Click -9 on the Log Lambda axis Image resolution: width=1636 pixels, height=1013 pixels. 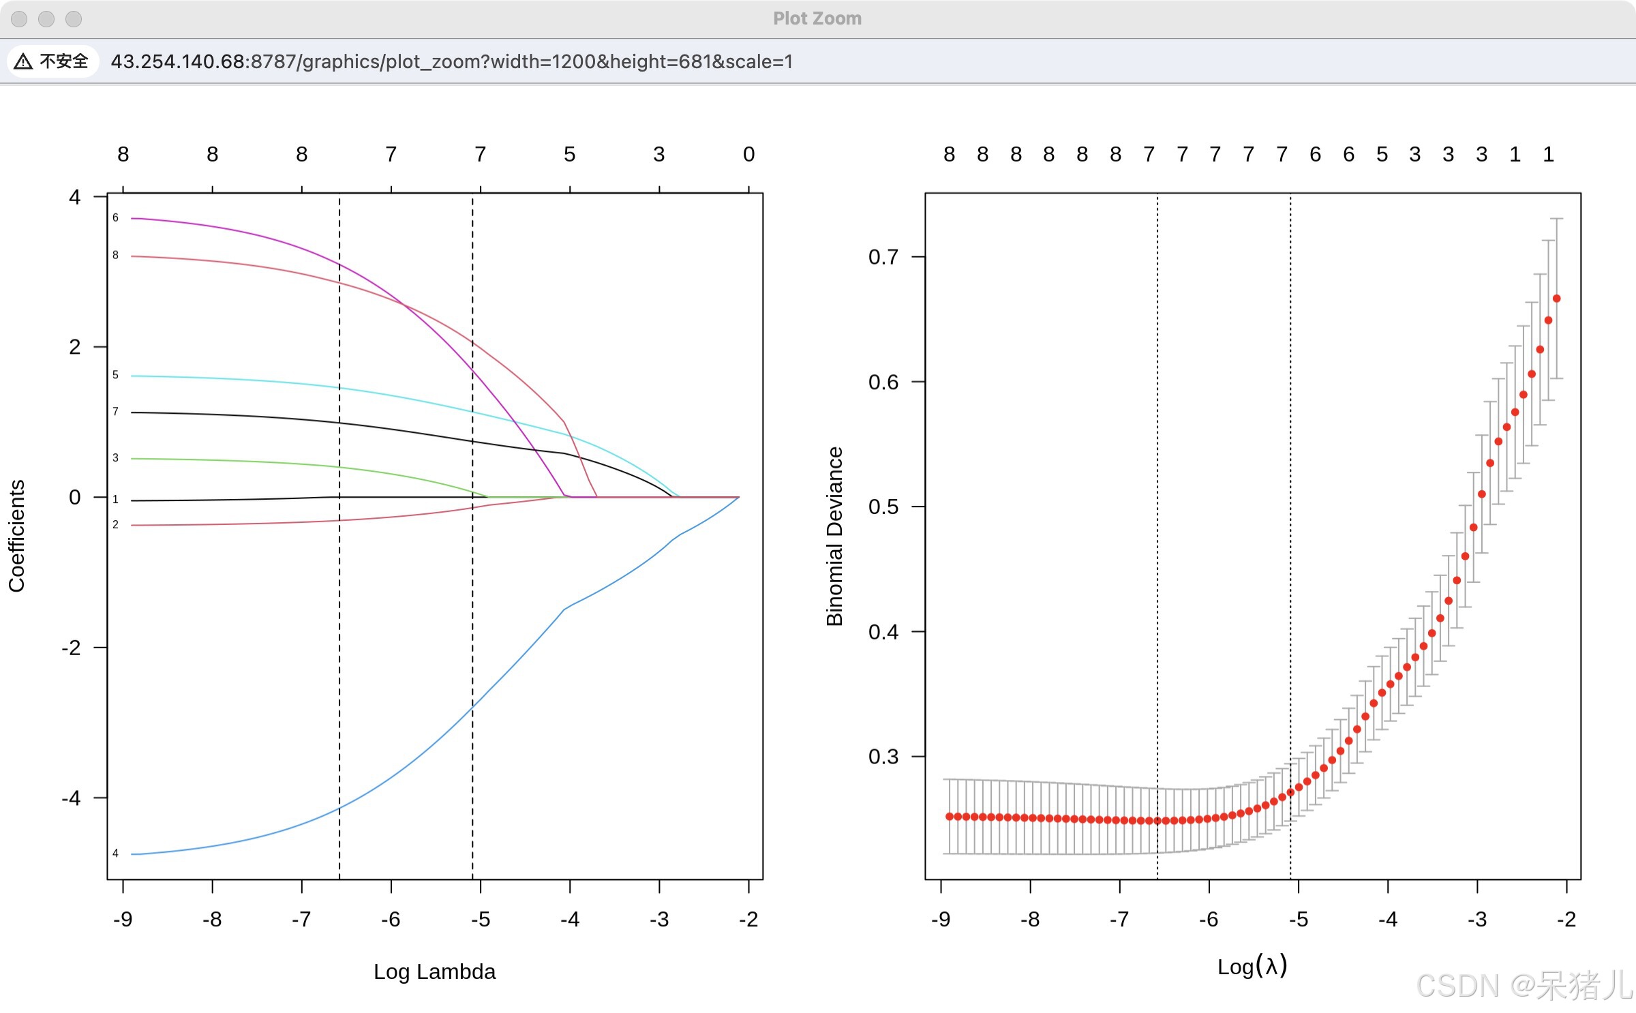click(x=123, y=920)
